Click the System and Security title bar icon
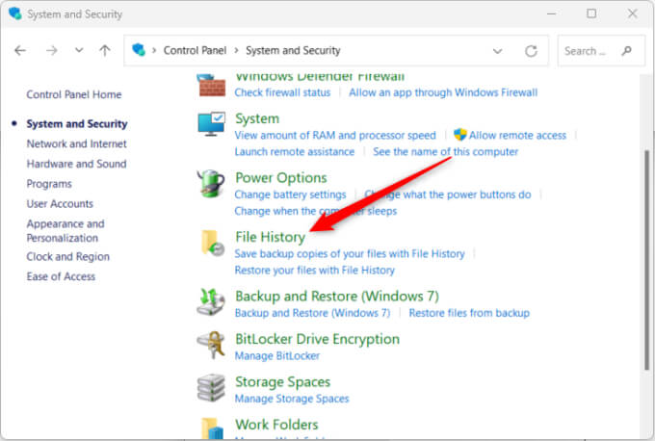 15,13
